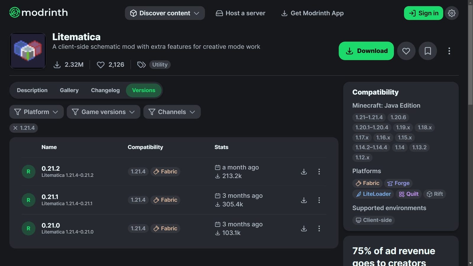473x266 pixels.
Task: Expand the Game versions filter dropdown
Action: point(103,112)
